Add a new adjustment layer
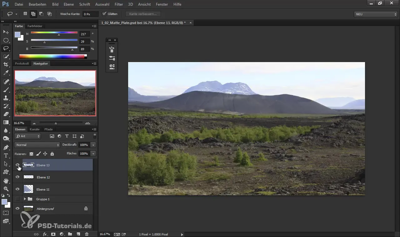Screen dimensions: 400x237 [x=62, y=234]
